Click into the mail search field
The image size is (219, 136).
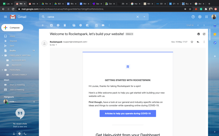[x=90, y=17]
